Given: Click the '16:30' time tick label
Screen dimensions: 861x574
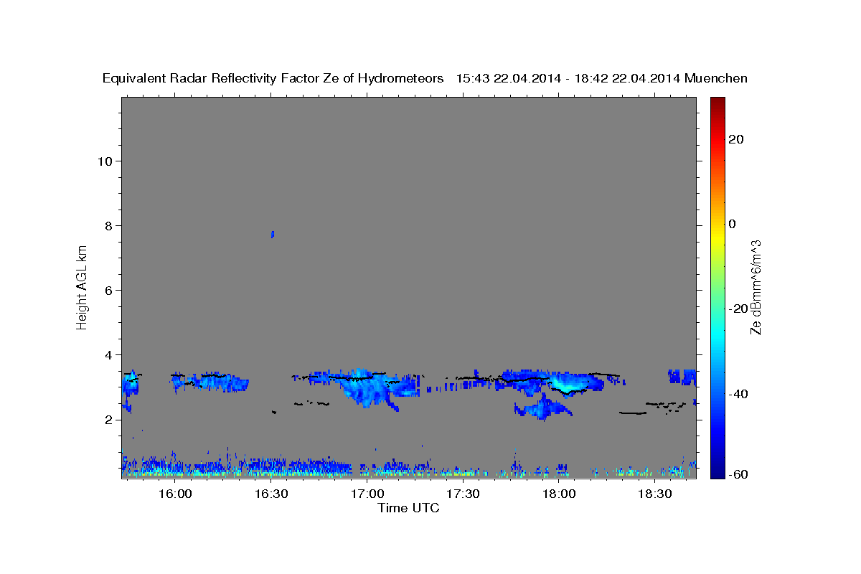Looking at the screenshot, I should 270,494.
